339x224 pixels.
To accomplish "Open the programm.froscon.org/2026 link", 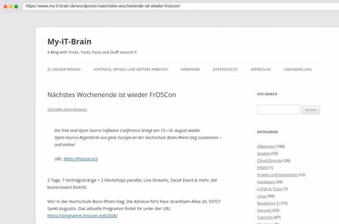I will (x=82, y=216).
